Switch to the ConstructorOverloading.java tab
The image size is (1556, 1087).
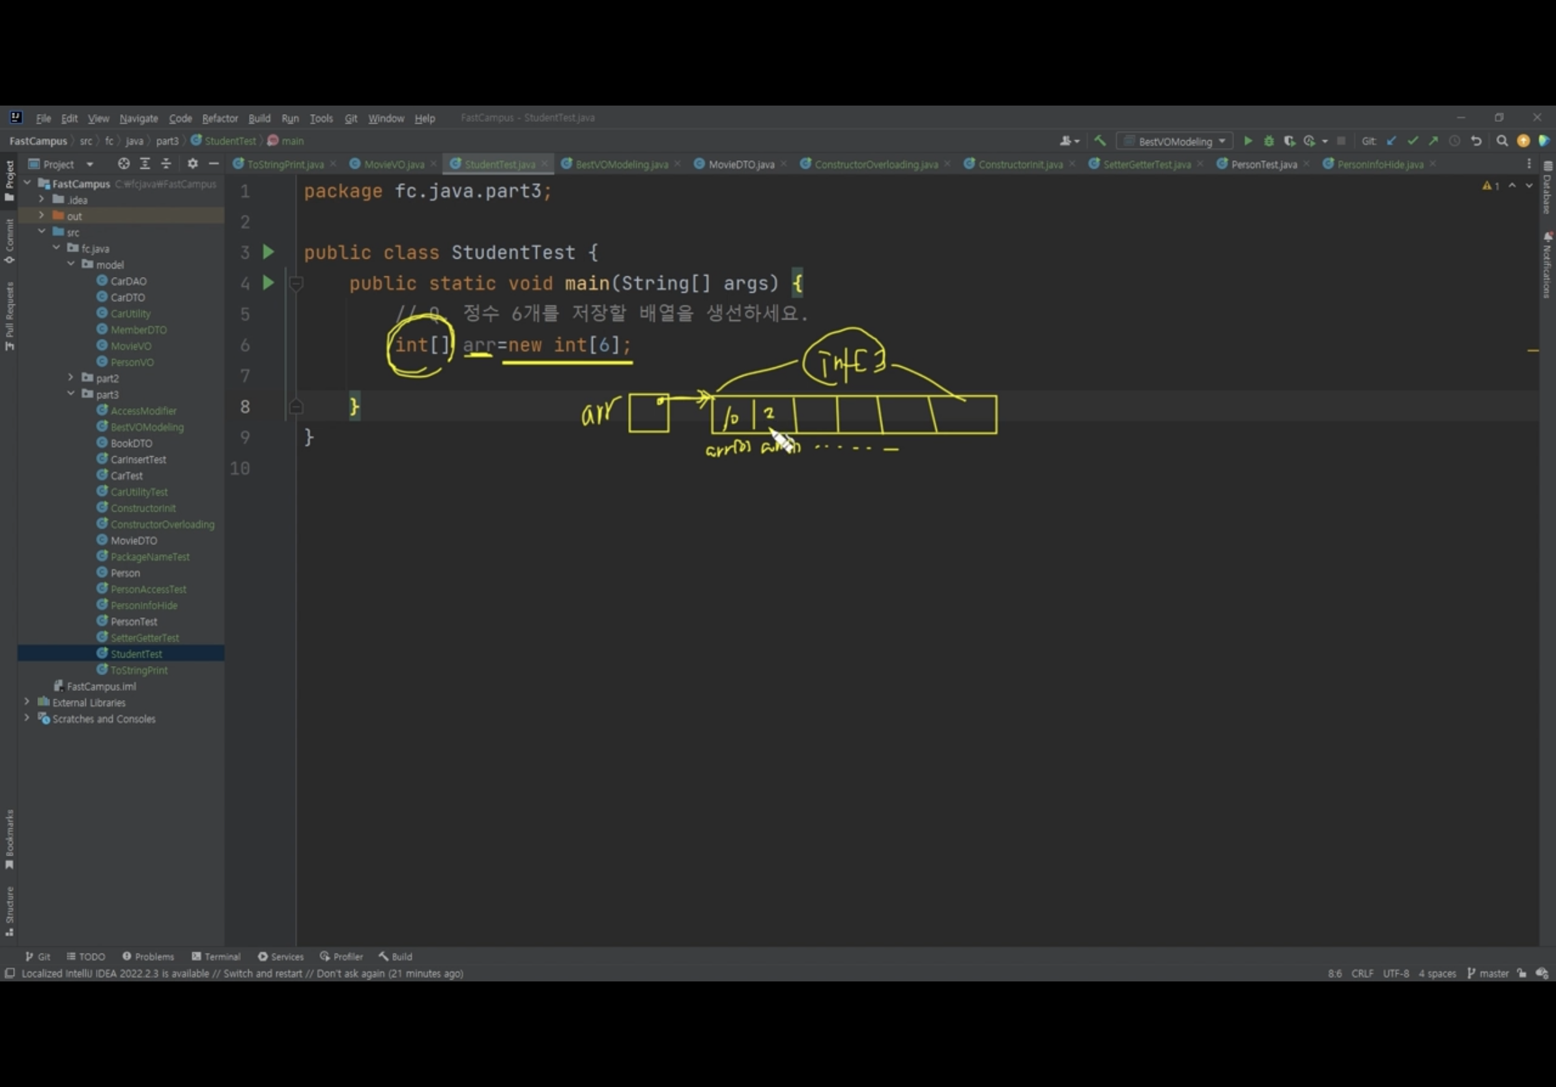[x=876, y=164]
